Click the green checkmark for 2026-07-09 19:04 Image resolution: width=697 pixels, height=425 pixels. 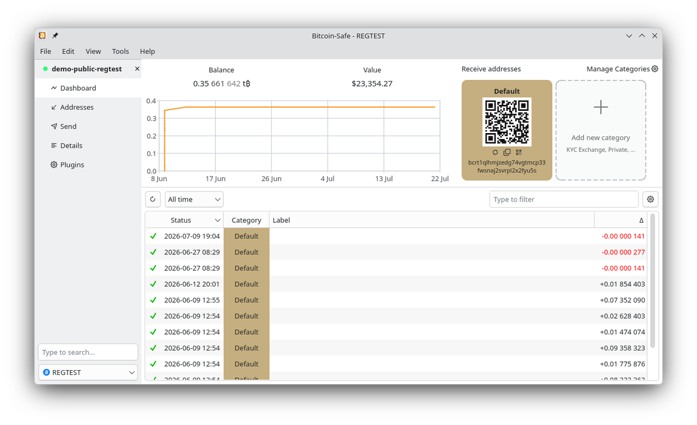[154, 236]
